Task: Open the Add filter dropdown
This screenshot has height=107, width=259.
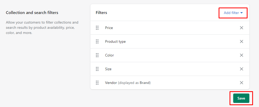Action: pyautogui.click(x=233, y=13)
